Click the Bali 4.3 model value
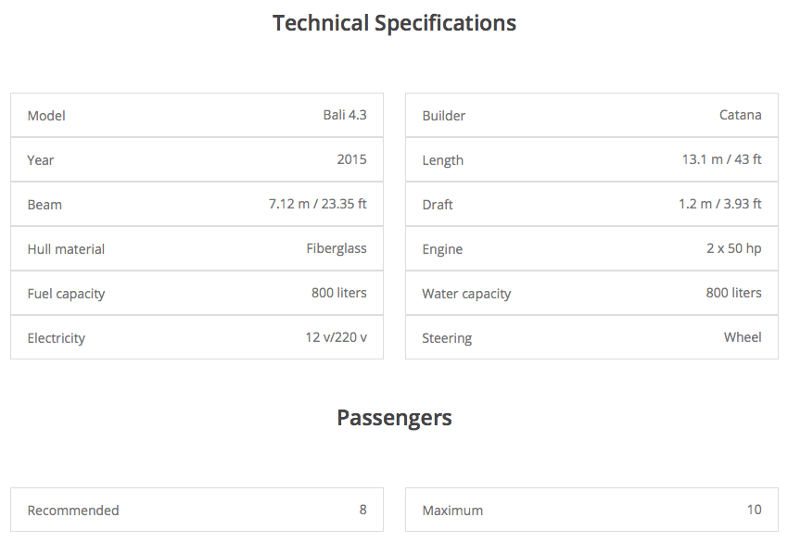Image resolution: width=788 pixels, height=555 pixels. click(345, 115)
